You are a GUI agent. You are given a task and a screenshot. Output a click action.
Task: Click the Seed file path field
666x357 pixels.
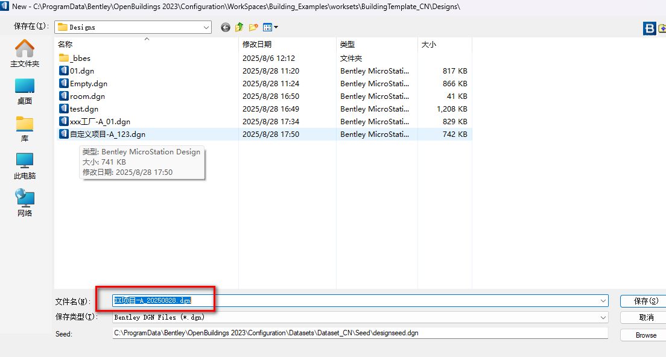pyautogui.click(x=360, y=333)
